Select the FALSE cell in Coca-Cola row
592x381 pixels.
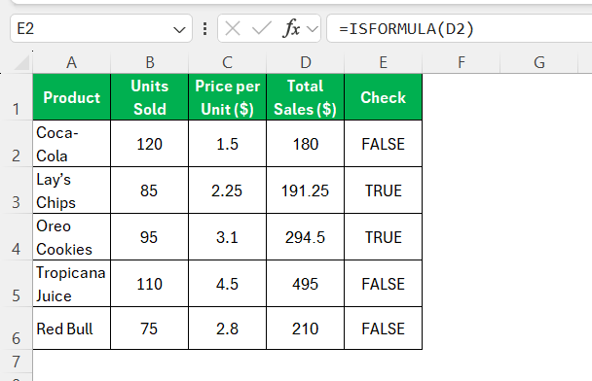(384, 144)
